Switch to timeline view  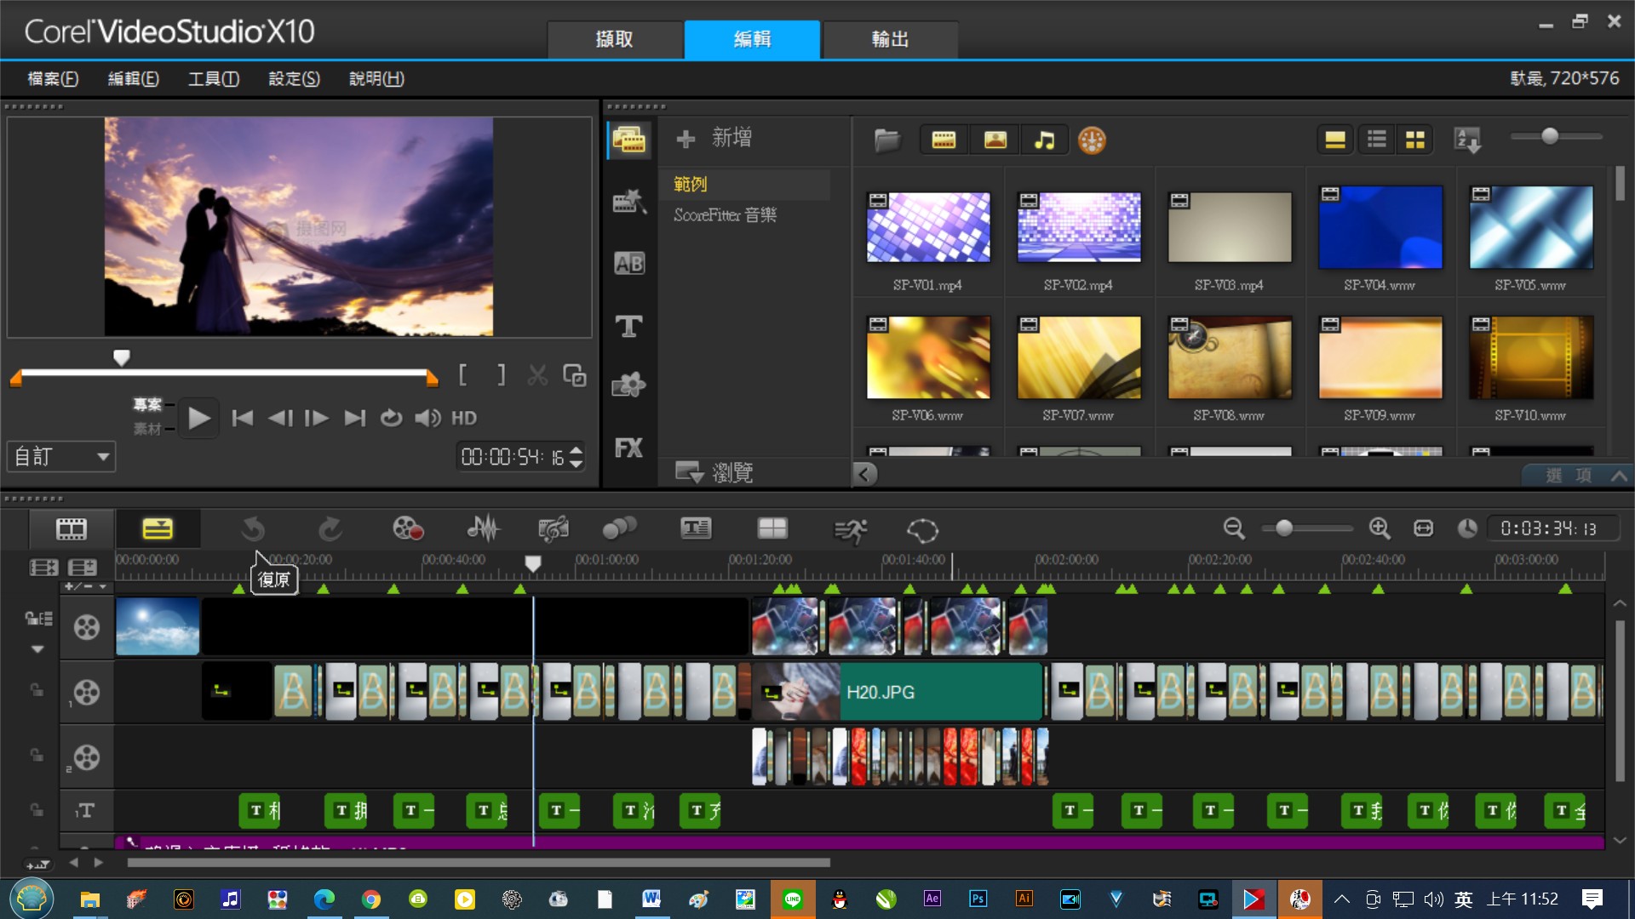(158, 529)
